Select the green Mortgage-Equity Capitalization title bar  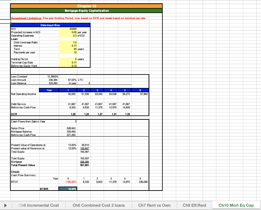click(x=86, y=11)
